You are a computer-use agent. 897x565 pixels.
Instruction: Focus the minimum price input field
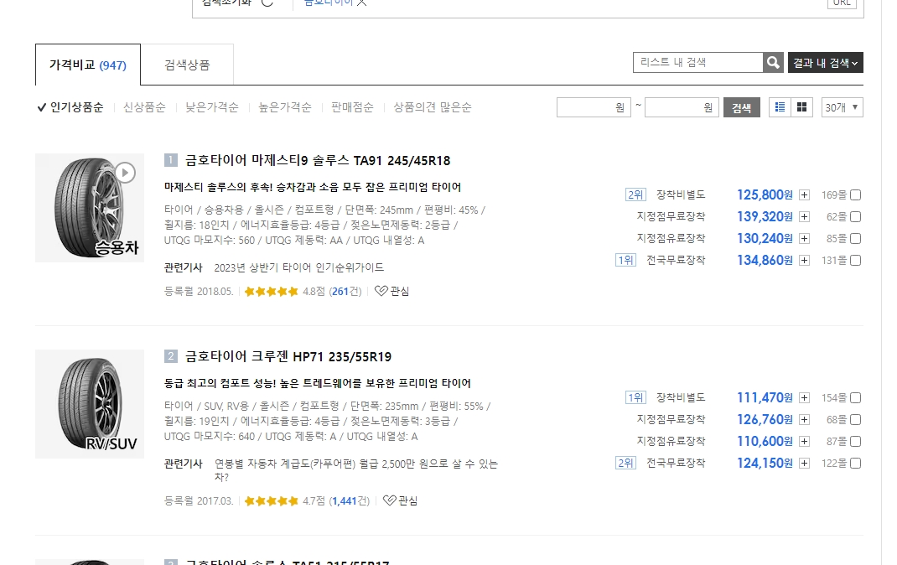click(594, 107)
